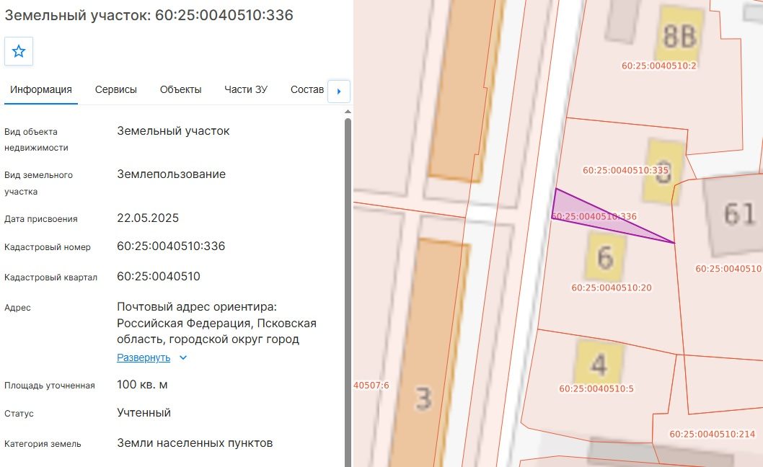Click the date value 22.05.2025
This screenshot has height=467, width=763.
tap(148, 218)
